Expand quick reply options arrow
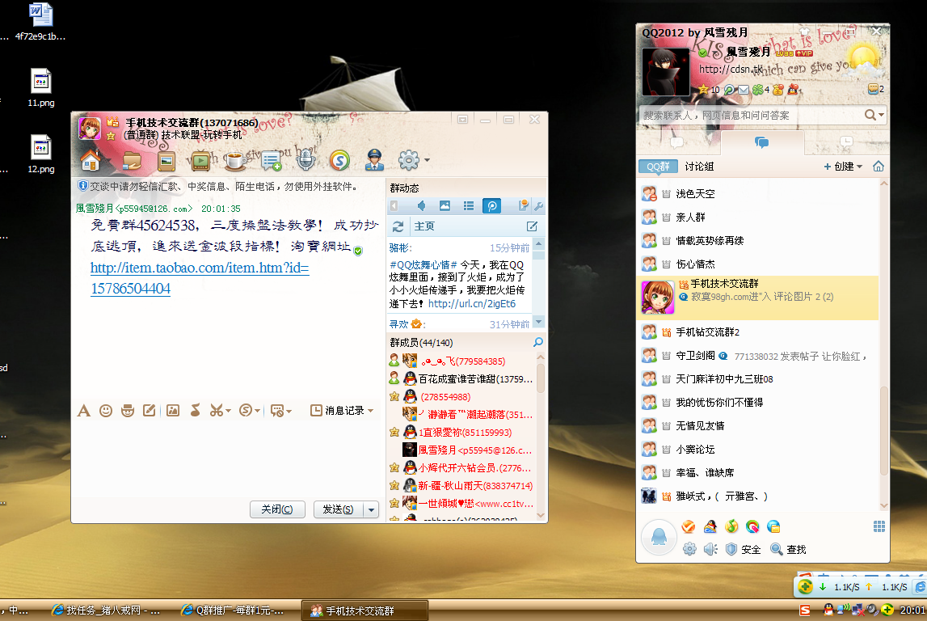This screenshot has height=621, width=927. point(289,411)
